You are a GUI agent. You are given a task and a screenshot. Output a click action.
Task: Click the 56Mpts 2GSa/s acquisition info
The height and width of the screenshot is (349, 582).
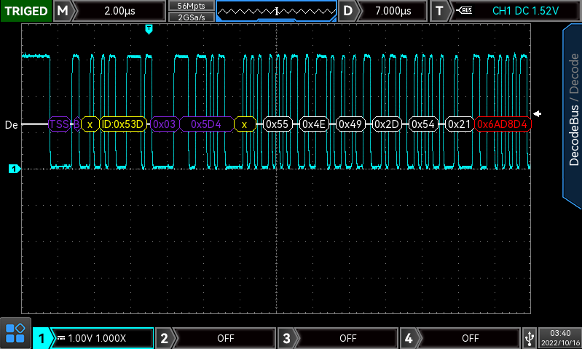point(191,11)
